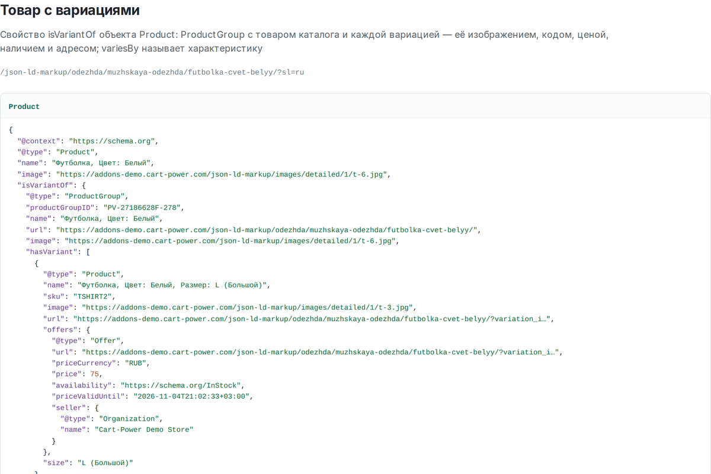
Task: Select the "size" key
Action: coord(56,463)
